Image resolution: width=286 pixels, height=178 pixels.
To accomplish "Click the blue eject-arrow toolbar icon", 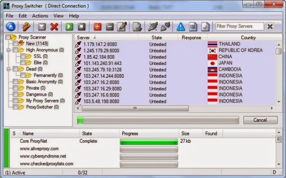I will (x=11, y=27).
